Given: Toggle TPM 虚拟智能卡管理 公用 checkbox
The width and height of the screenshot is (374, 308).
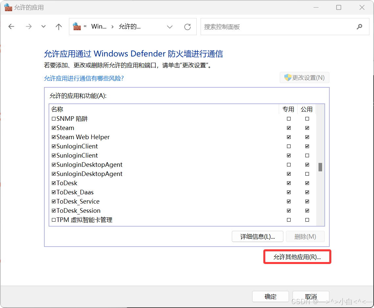Looking at the screenshot, I should (x=307, y=220).
